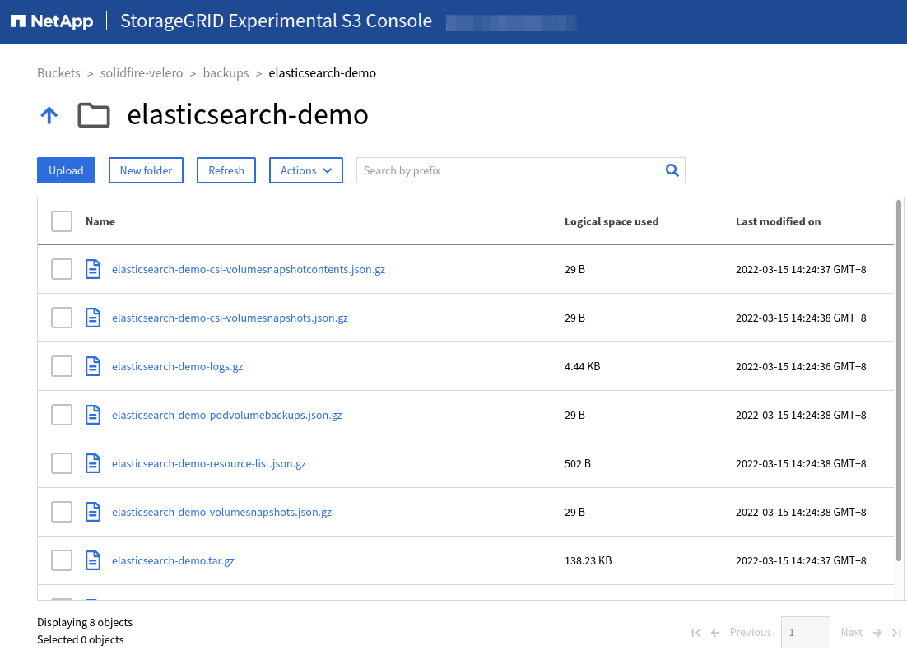Image resolution: width=907 pixels, height=655 pixels.
Task: Click file icon for podvolumebackups.json.gz
Action: coord(93,415)
